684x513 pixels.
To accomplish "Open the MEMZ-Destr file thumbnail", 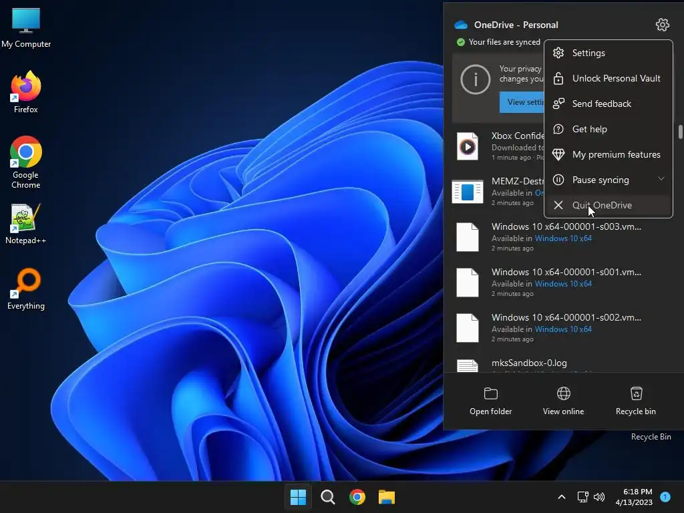I will (467, 192).
